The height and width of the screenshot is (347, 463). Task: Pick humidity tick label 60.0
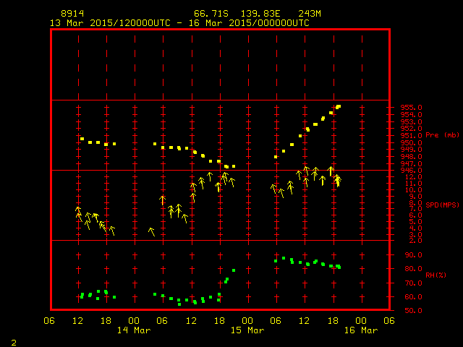pyautogui.click(x=413, y=297)
